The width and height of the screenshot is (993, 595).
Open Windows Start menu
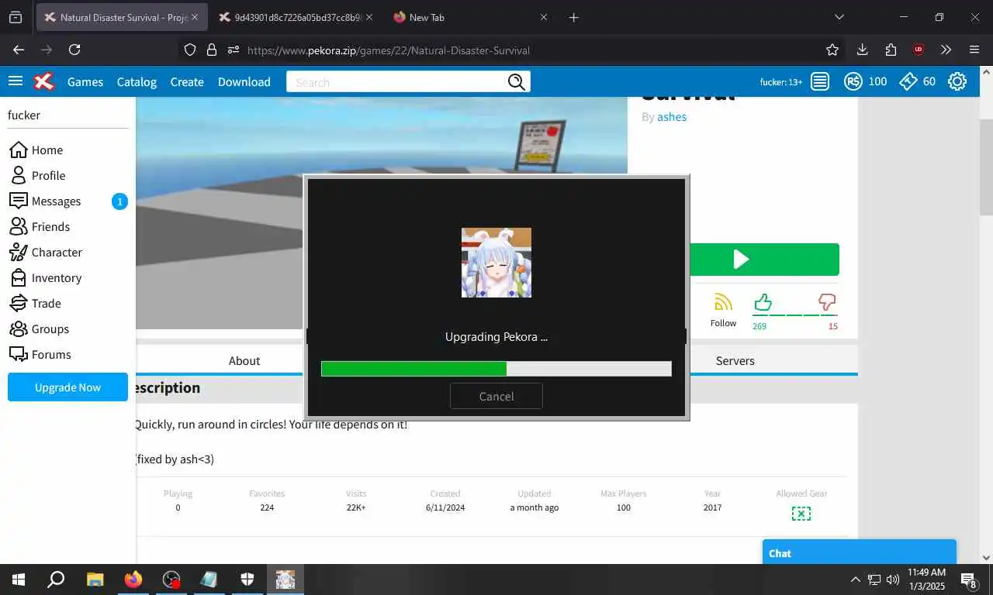pos(19,579)
